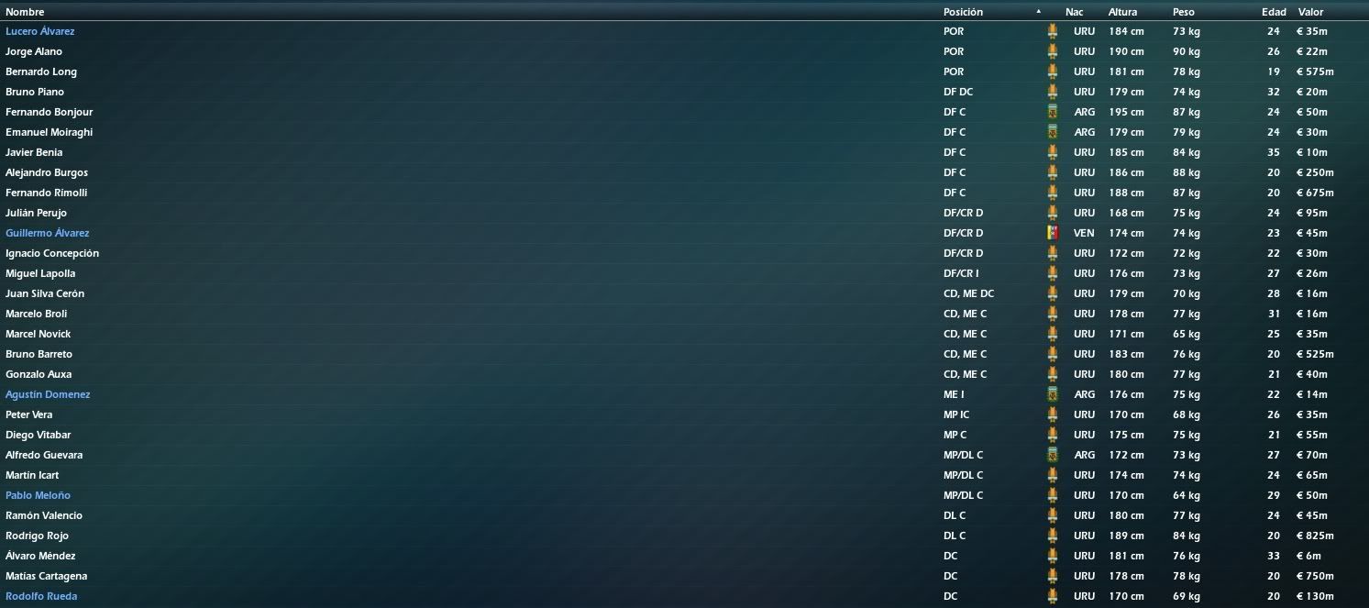Screen dimensions: 1369x608
Task: Select the Bruno Barreto row name
Action: tap(39, 354)
